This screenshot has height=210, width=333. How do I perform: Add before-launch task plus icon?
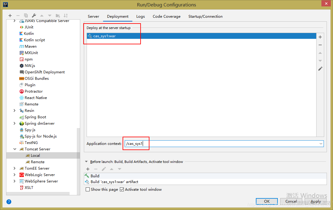point(88,169)
